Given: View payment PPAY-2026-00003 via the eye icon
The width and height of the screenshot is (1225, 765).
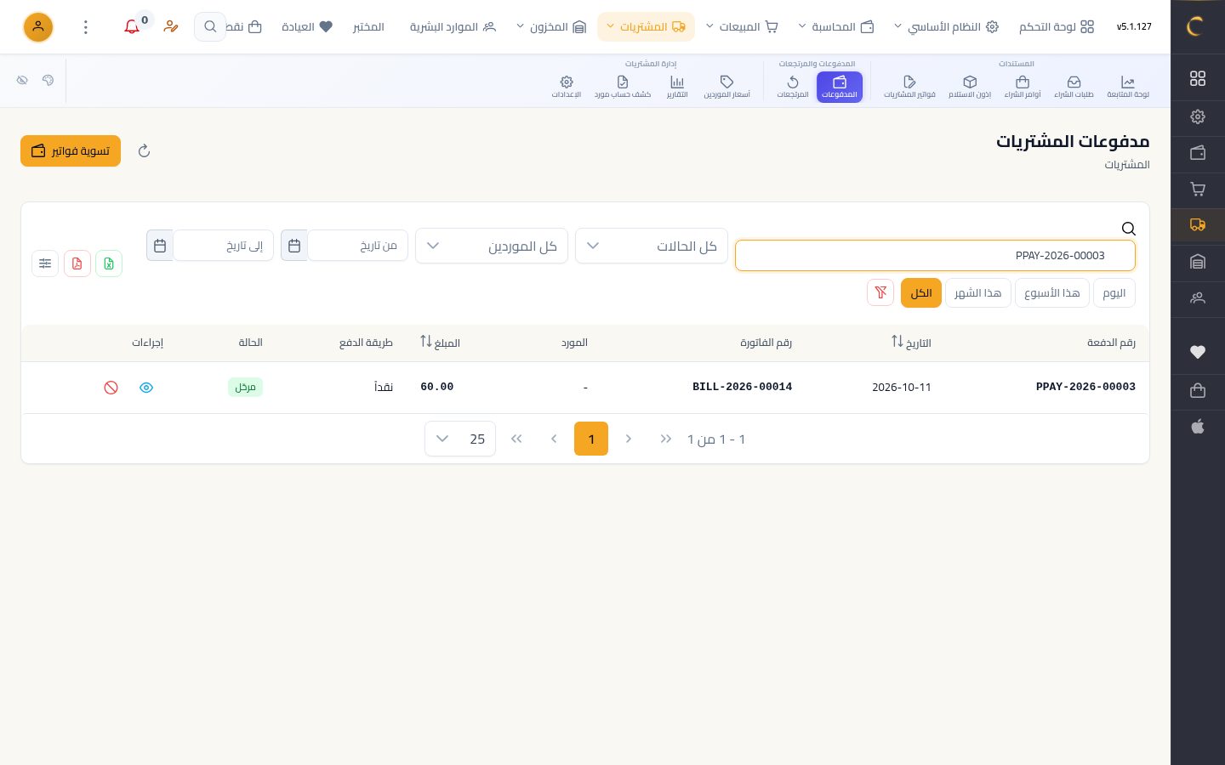Looking at the screenshot, I should pos(146,388).
